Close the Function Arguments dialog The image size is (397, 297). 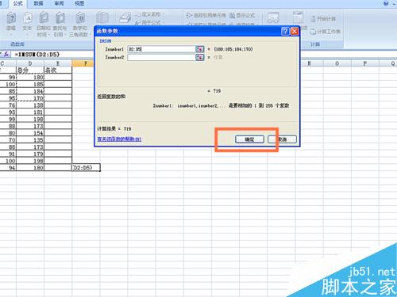click(x=295, y=31)
